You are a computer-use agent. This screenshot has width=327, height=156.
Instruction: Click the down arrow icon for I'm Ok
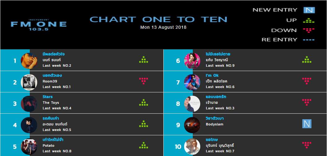(x=307, y=81)
